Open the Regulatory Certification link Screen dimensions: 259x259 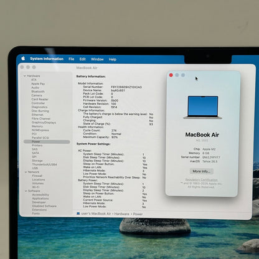201,180
